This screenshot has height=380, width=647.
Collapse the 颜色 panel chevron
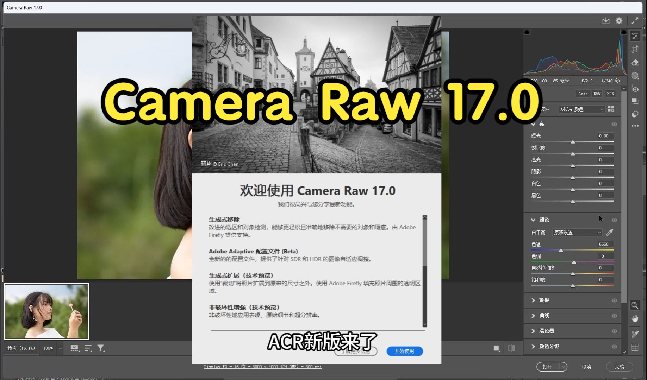(x=533, y=220)
